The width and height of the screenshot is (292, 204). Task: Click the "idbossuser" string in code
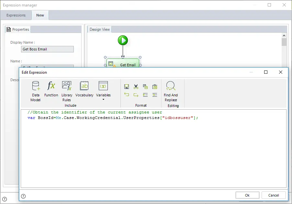[178, 118]
